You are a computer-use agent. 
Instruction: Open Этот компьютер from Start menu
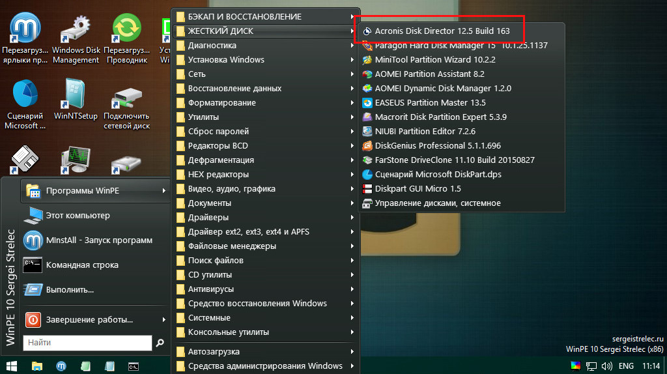[x=95, y=215]
